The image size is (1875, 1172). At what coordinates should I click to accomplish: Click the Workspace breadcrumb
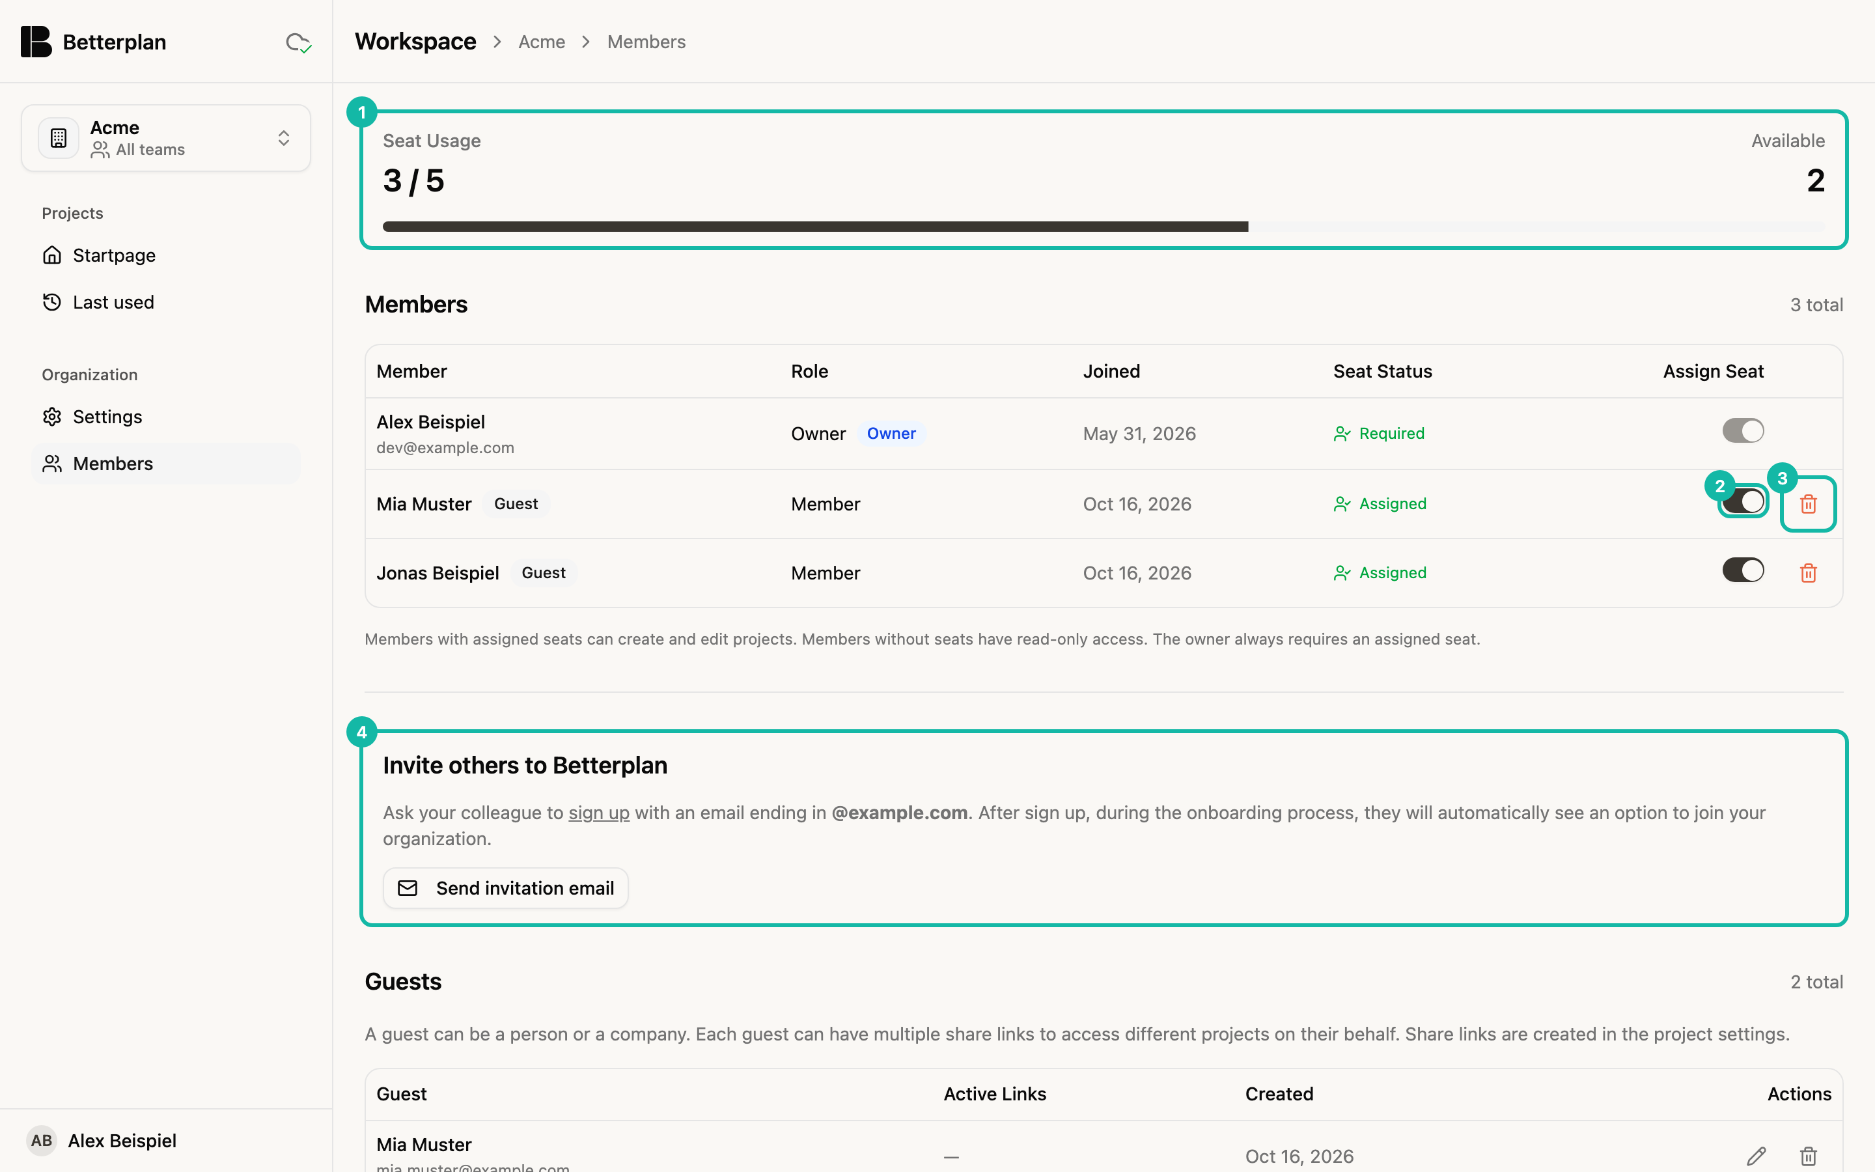[415, 42]
